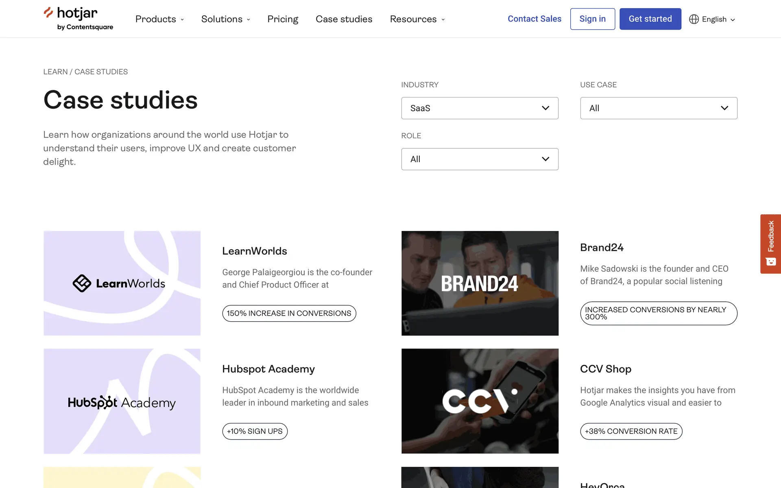Screen dimensions: 781x488
Task: Open the red Feedback side tab
Action: click(x=770, y=244)
